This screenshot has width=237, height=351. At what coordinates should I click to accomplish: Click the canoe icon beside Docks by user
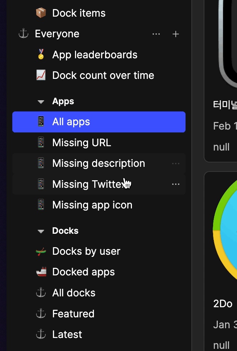[x=41, y=251]
